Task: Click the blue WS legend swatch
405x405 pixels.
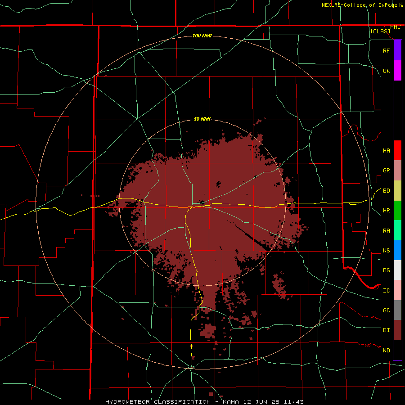Action: point(397,250)
